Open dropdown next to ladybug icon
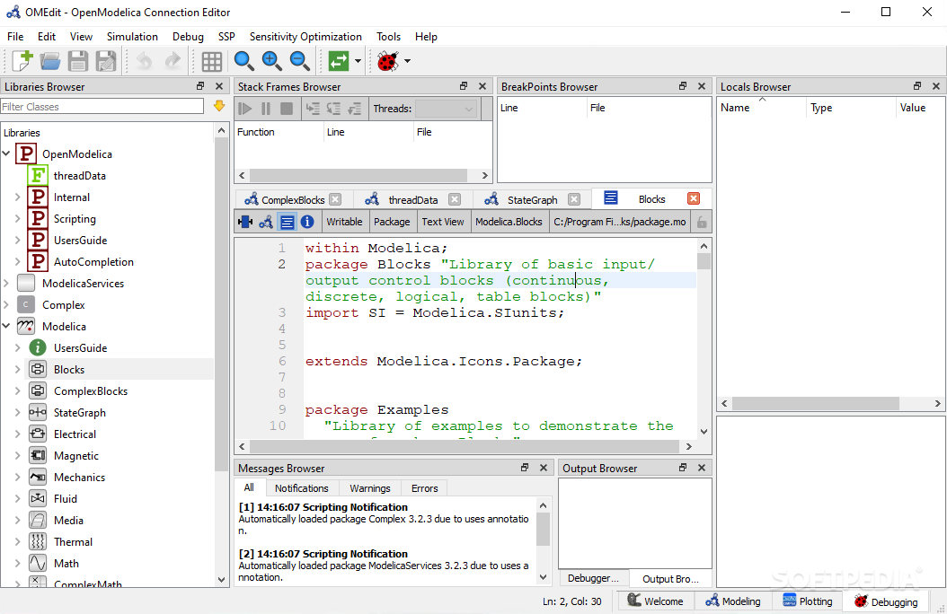Image resolution: width=947 pixels, height=614 pixels. point(407,61)
